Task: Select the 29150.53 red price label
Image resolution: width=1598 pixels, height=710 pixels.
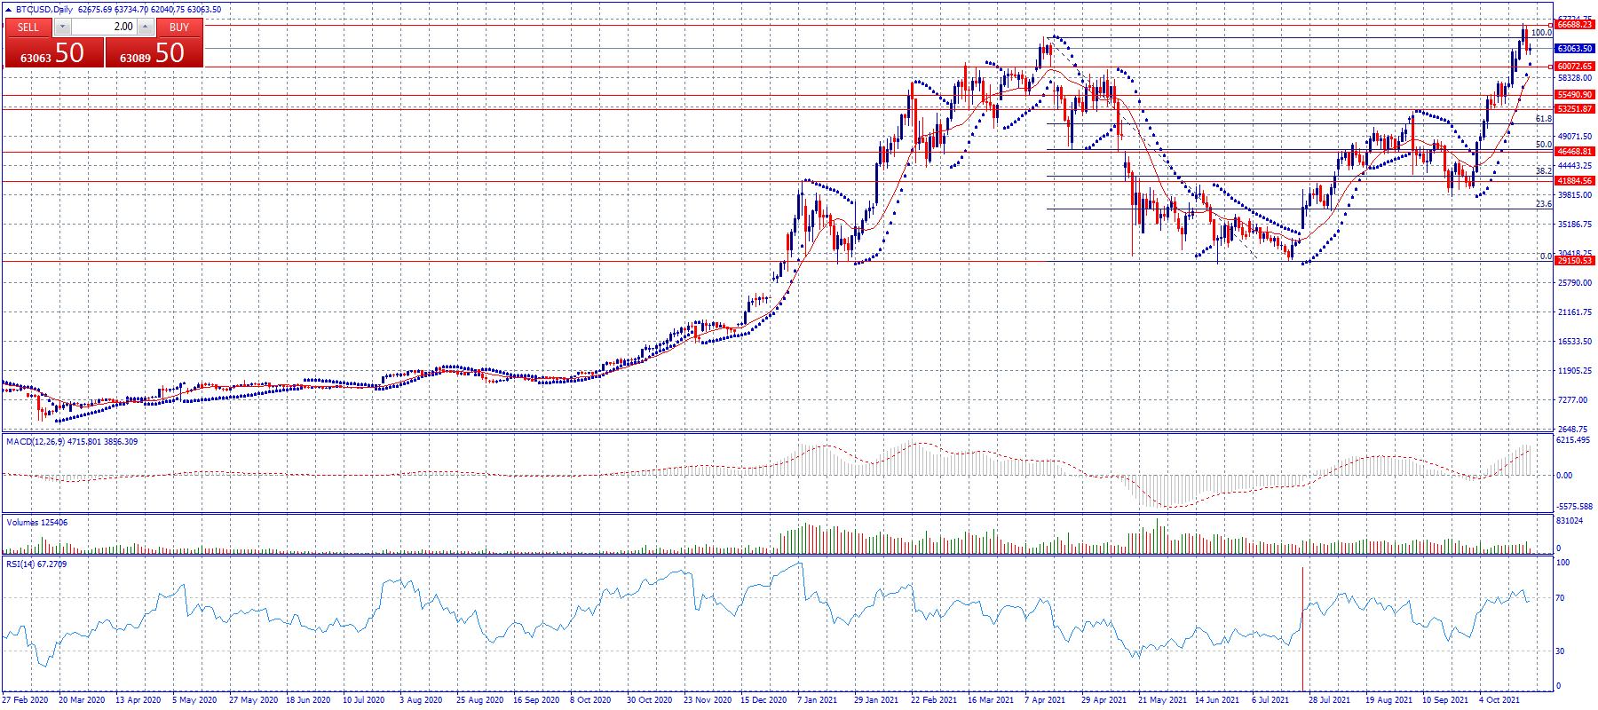Action: point(1574,261)
